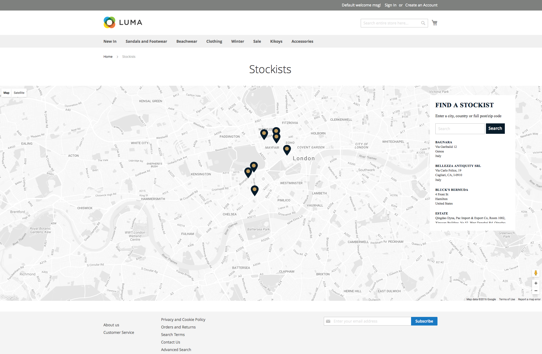The height and width of the screenshot is (354, 542).
Task: Click the map pin near Covent Garden
Action: (x=287, y=149)
